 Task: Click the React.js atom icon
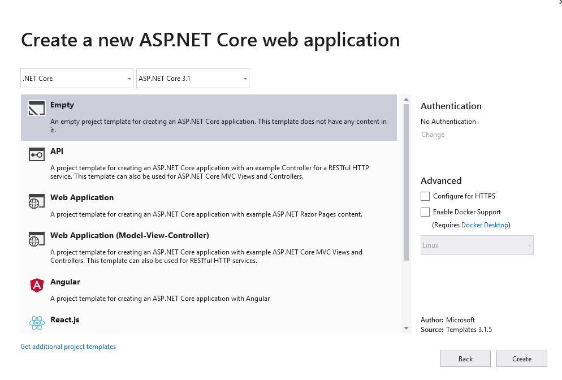tap(37, 323)
